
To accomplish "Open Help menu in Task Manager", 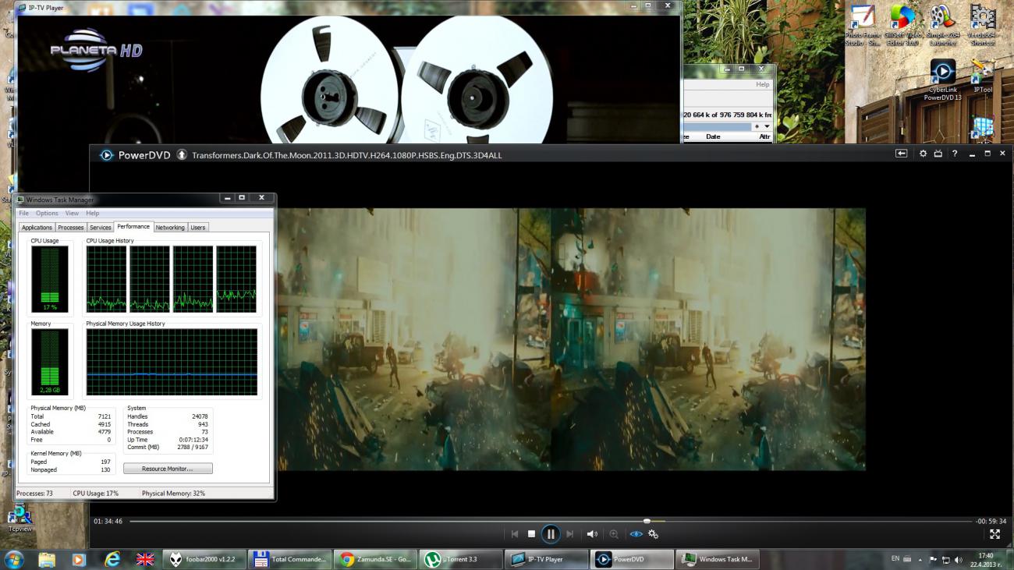I will 93,213.
